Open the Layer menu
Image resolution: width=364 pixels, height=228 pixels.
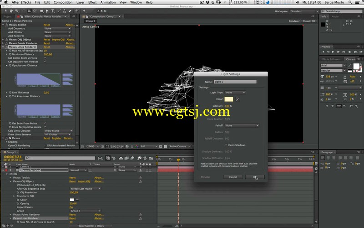pos(81,2)
